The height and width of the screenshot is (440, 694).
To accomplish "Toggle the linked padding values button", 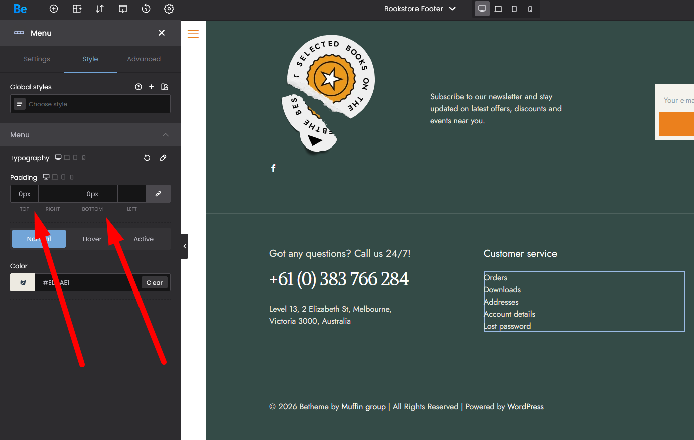I will coord(158,194).
